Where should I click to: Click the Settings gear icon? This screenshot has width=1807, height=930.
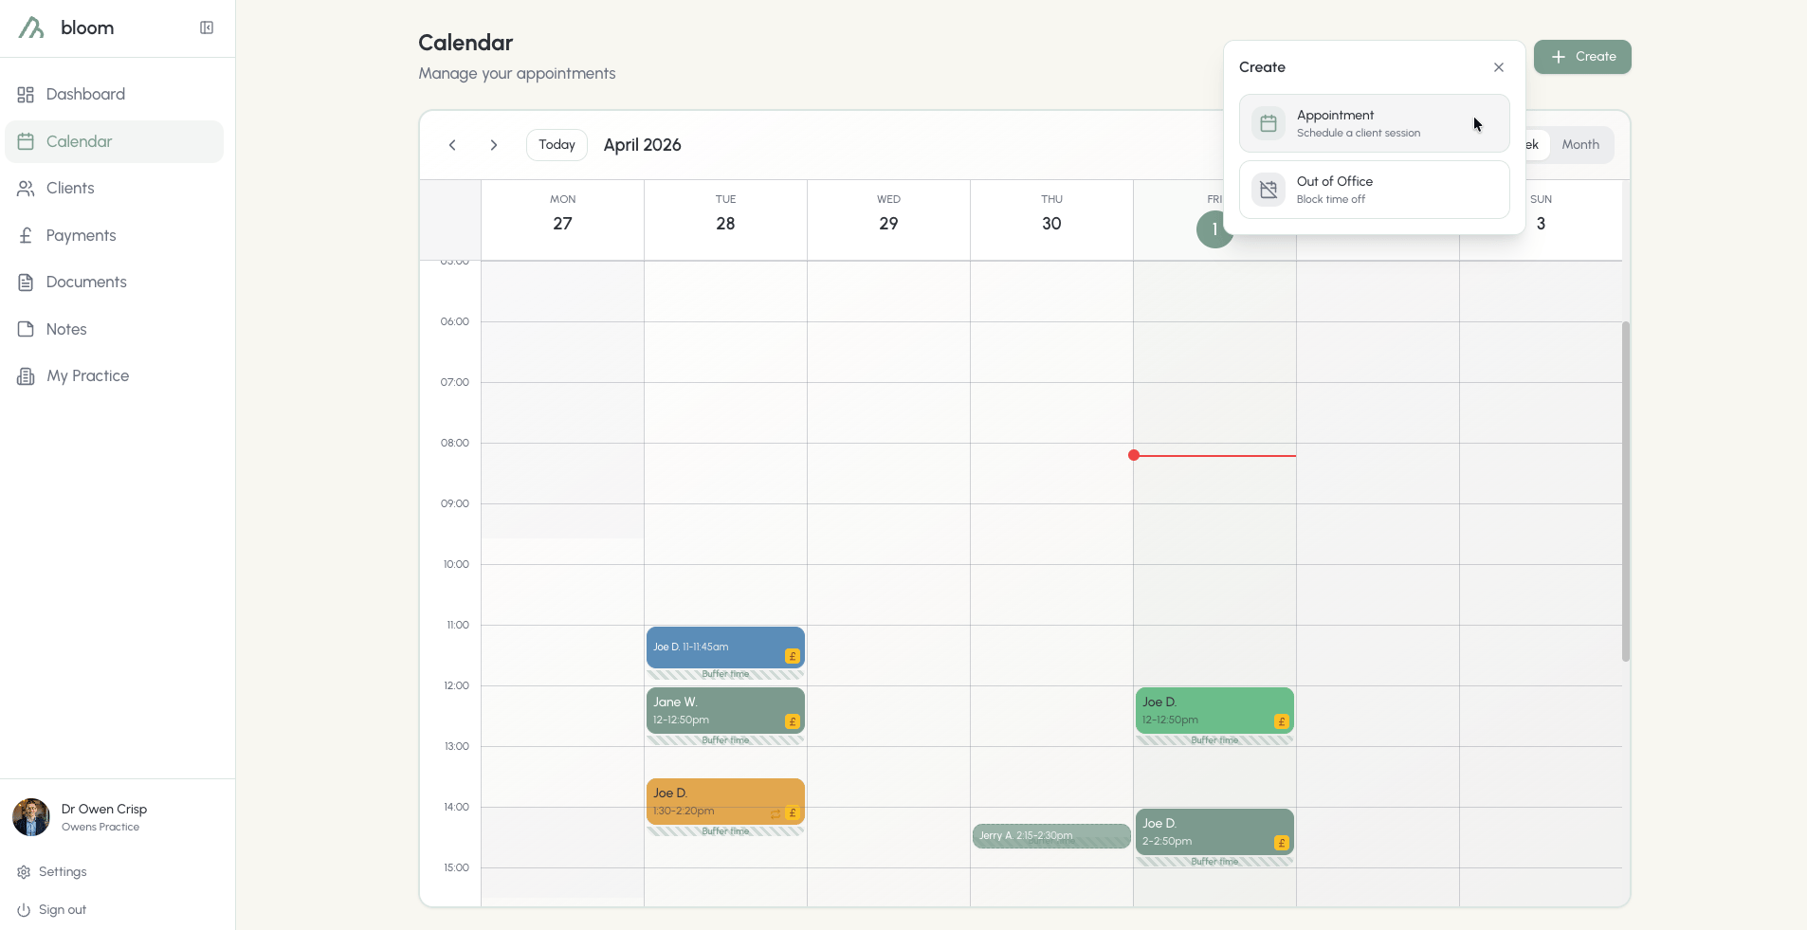tap(24, 872)
